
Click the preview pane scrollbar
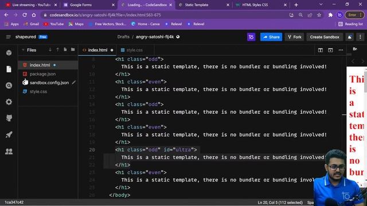[365, 83]
